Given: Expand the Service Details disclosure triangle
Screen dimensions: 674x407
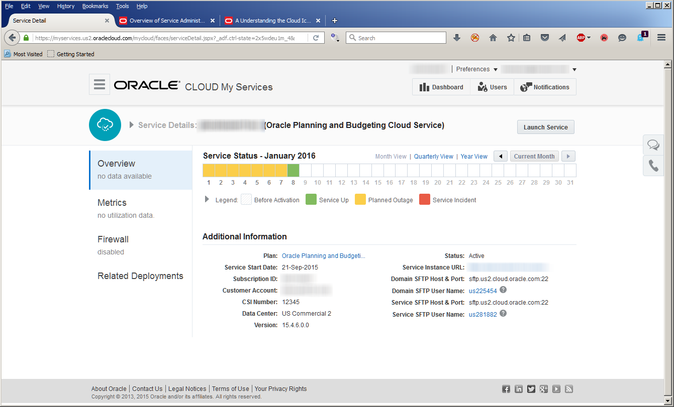Looking at the screenshot, I should click(x=132, y=125).
